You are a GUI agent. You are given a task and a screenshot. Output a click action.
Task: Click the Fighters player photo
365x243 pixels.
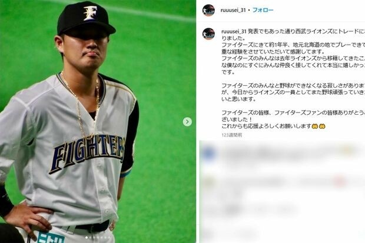[x=98, y=121]
